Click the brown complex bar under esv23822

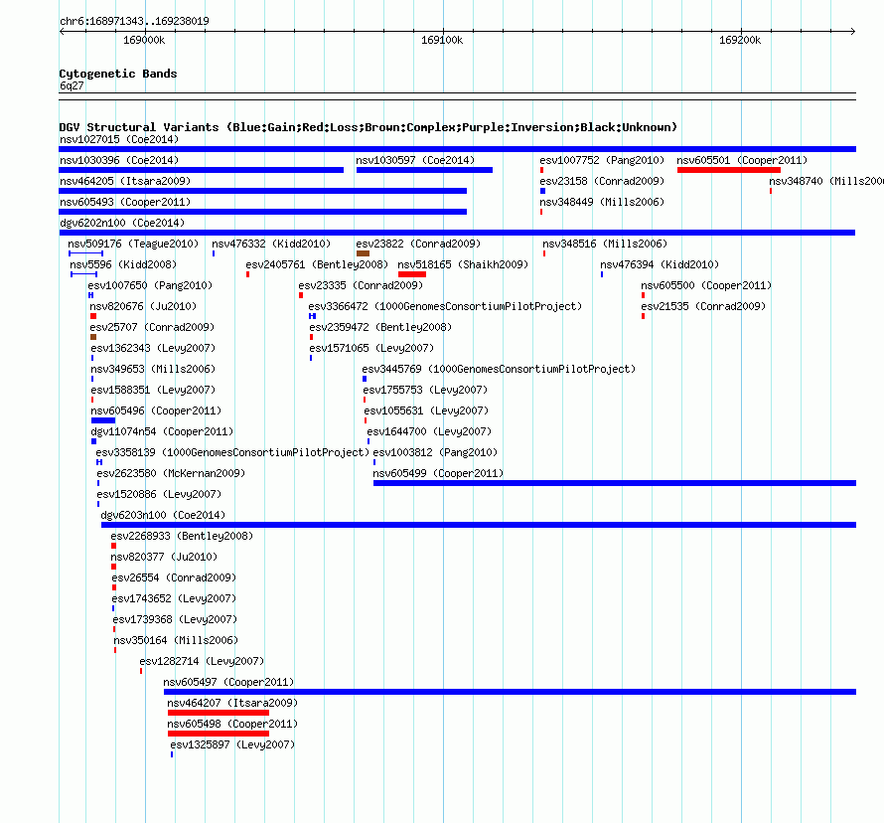(x=364, y=253)
